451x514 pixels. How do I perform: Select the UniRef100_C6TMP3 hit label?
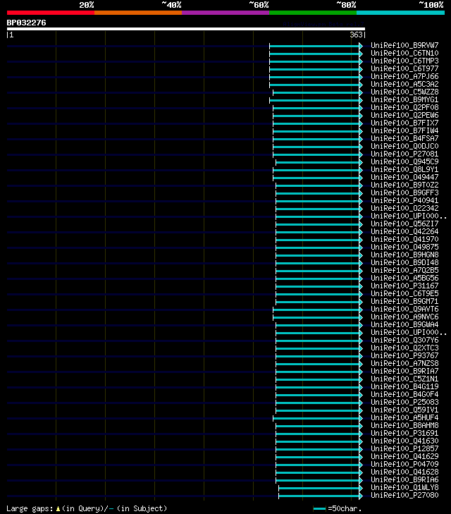pos(404,61)
